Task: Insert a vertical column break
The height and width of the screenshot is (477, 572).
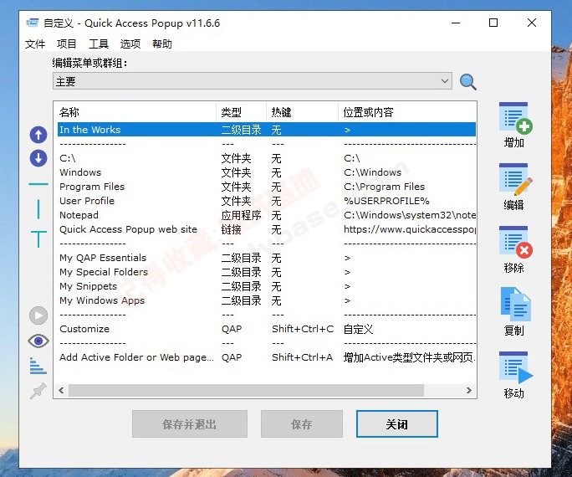Action: tap(38, 209)
